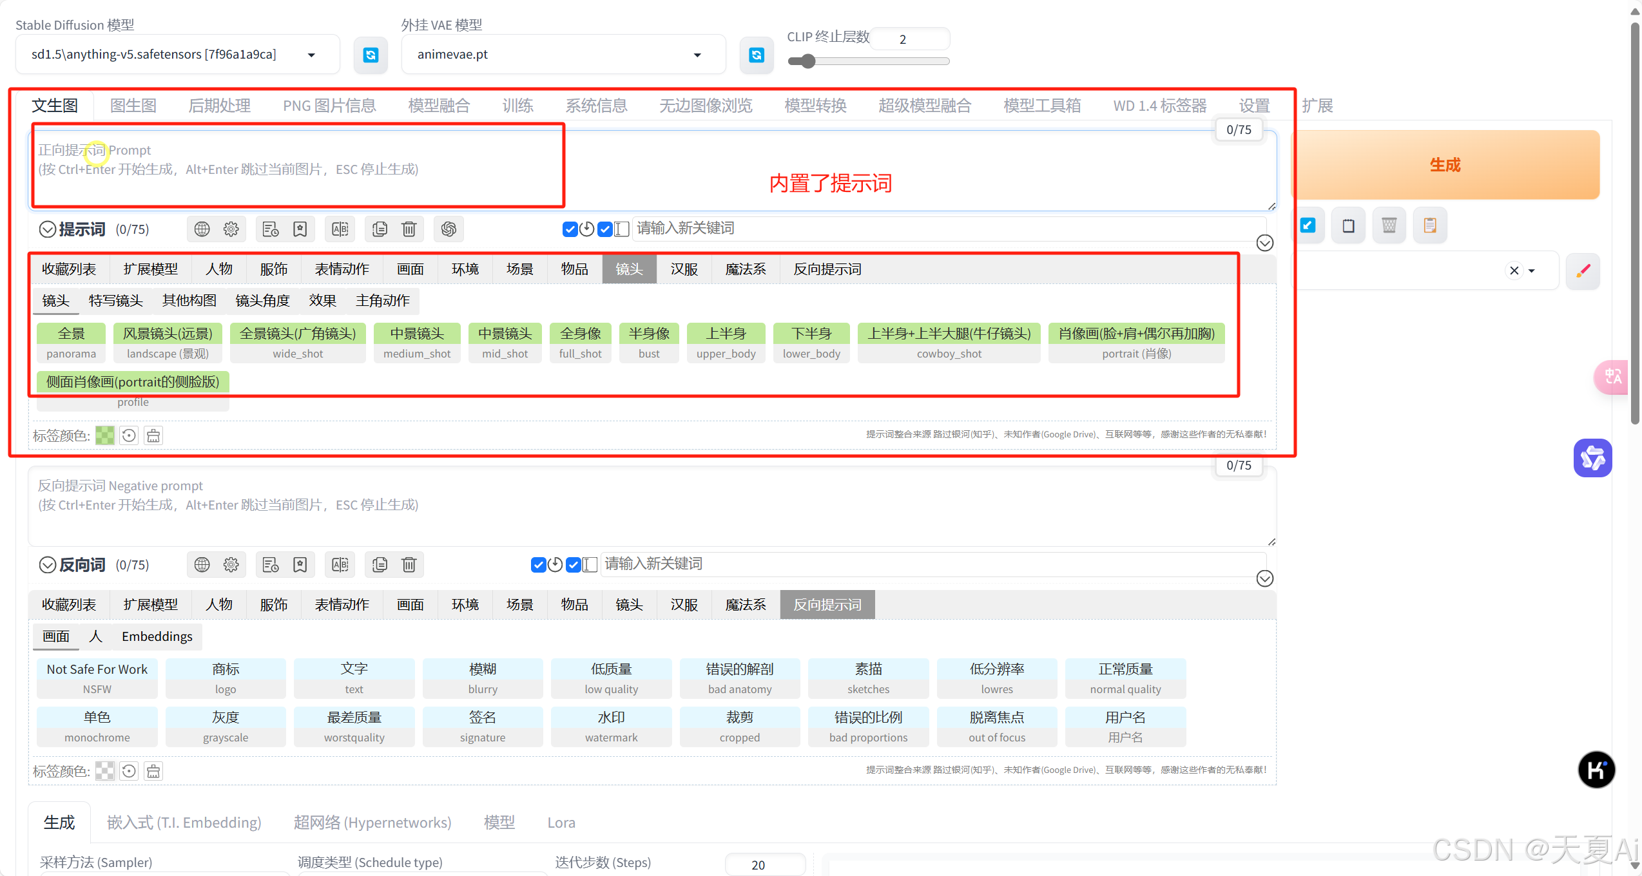The height and width of the screenshot is (876, 1642).
Task: Click the orange 生成 button
Action: point(1445,165)
